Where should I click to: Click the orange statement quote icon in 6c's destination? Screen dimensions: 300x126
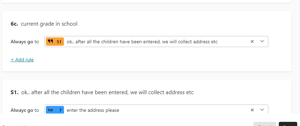click(50, 41)
